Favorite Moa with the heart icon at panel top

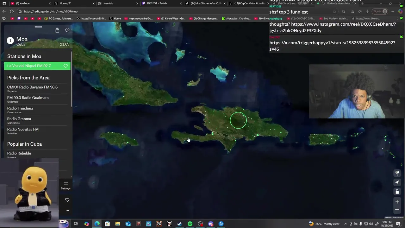[x=67, y=30]
